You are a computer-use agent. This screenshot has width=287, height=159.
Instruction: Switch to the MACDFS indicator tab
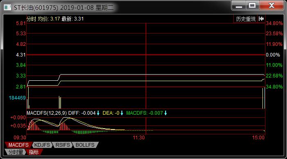click(x=18, y=145)
